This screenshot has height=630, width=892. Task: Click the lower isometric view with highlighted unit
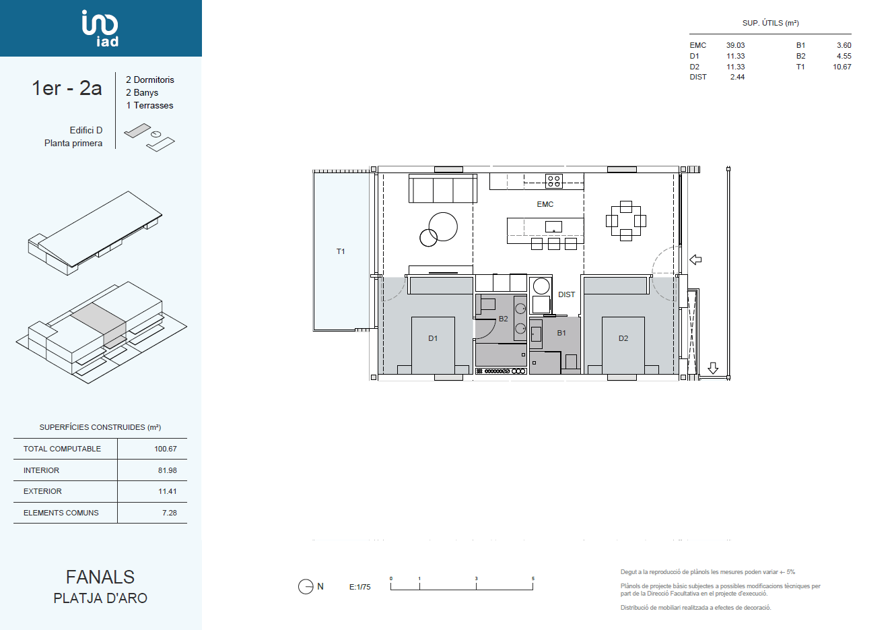(101, 329)
